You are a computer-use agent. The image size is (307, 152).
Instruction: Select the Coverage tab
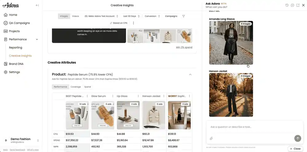[x=76, y=87]
